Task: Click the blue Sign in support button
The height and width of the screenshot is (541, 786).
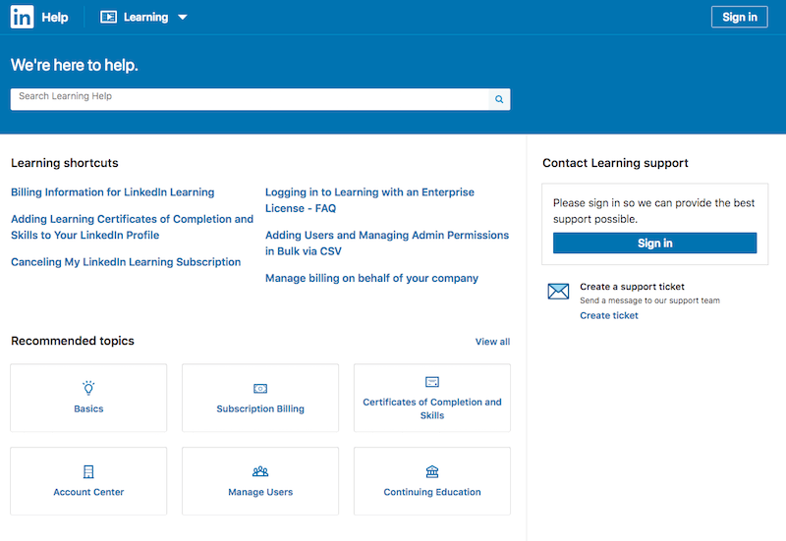Action: [x=654, y=243]
